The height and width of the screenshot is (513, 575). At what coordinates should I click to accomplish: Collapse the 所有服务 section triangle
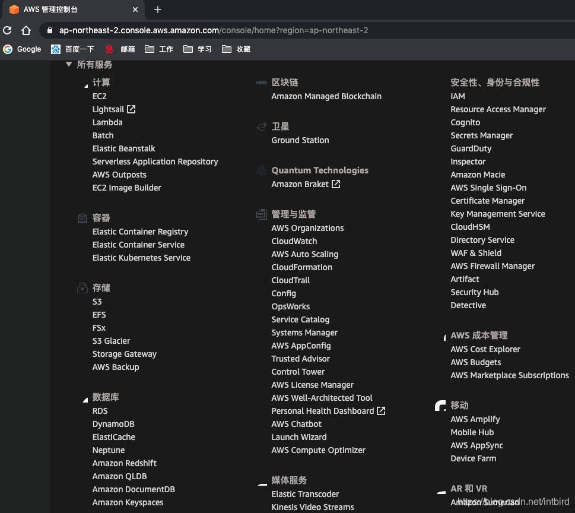[x=69, y=64]
